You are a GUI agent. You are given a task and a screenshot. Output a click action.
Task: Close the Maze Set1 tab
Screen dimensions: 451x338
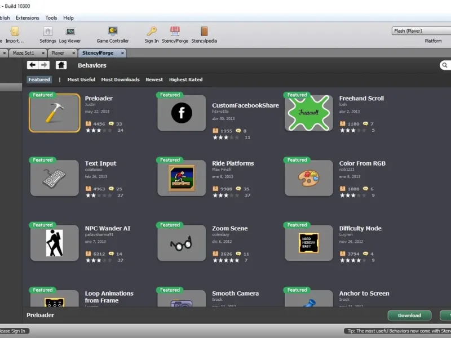(x=43, y=53)
